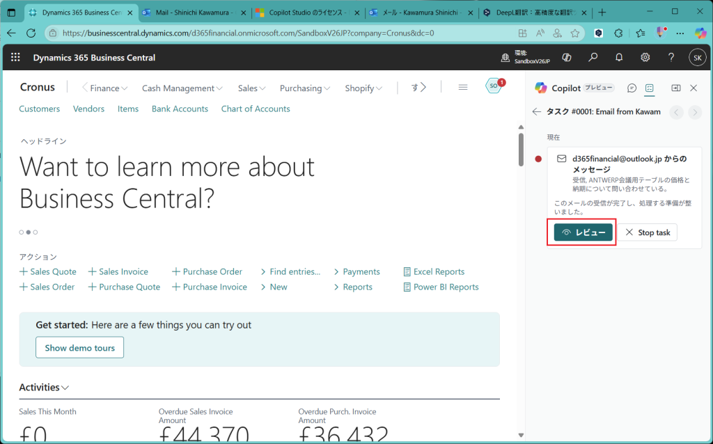Go to the previous Copilot task
Image resolution: width=713 pixels, height=444 pixels.
(677, 112)
